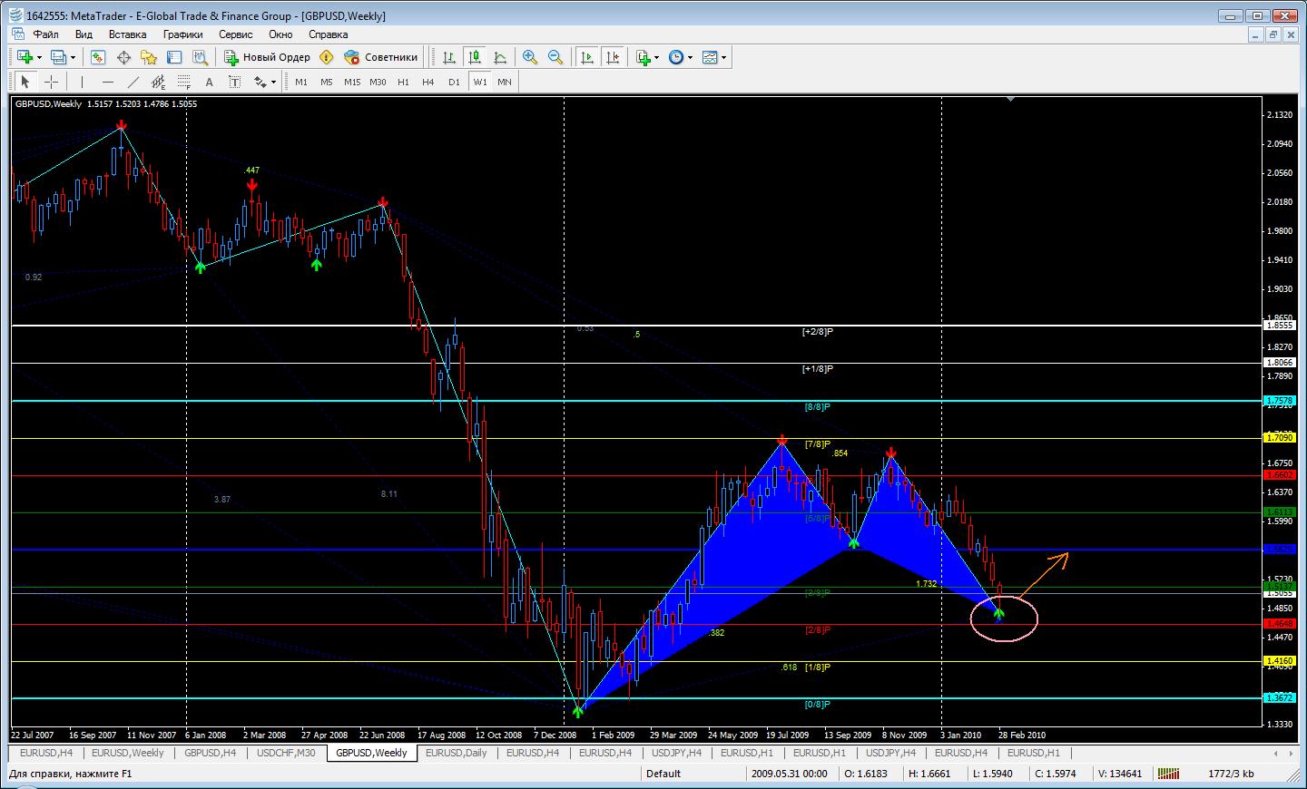The width and height of the screenshot is (1307, 789).
Task: Click the Periods clock icon
Action: [676, 57]
